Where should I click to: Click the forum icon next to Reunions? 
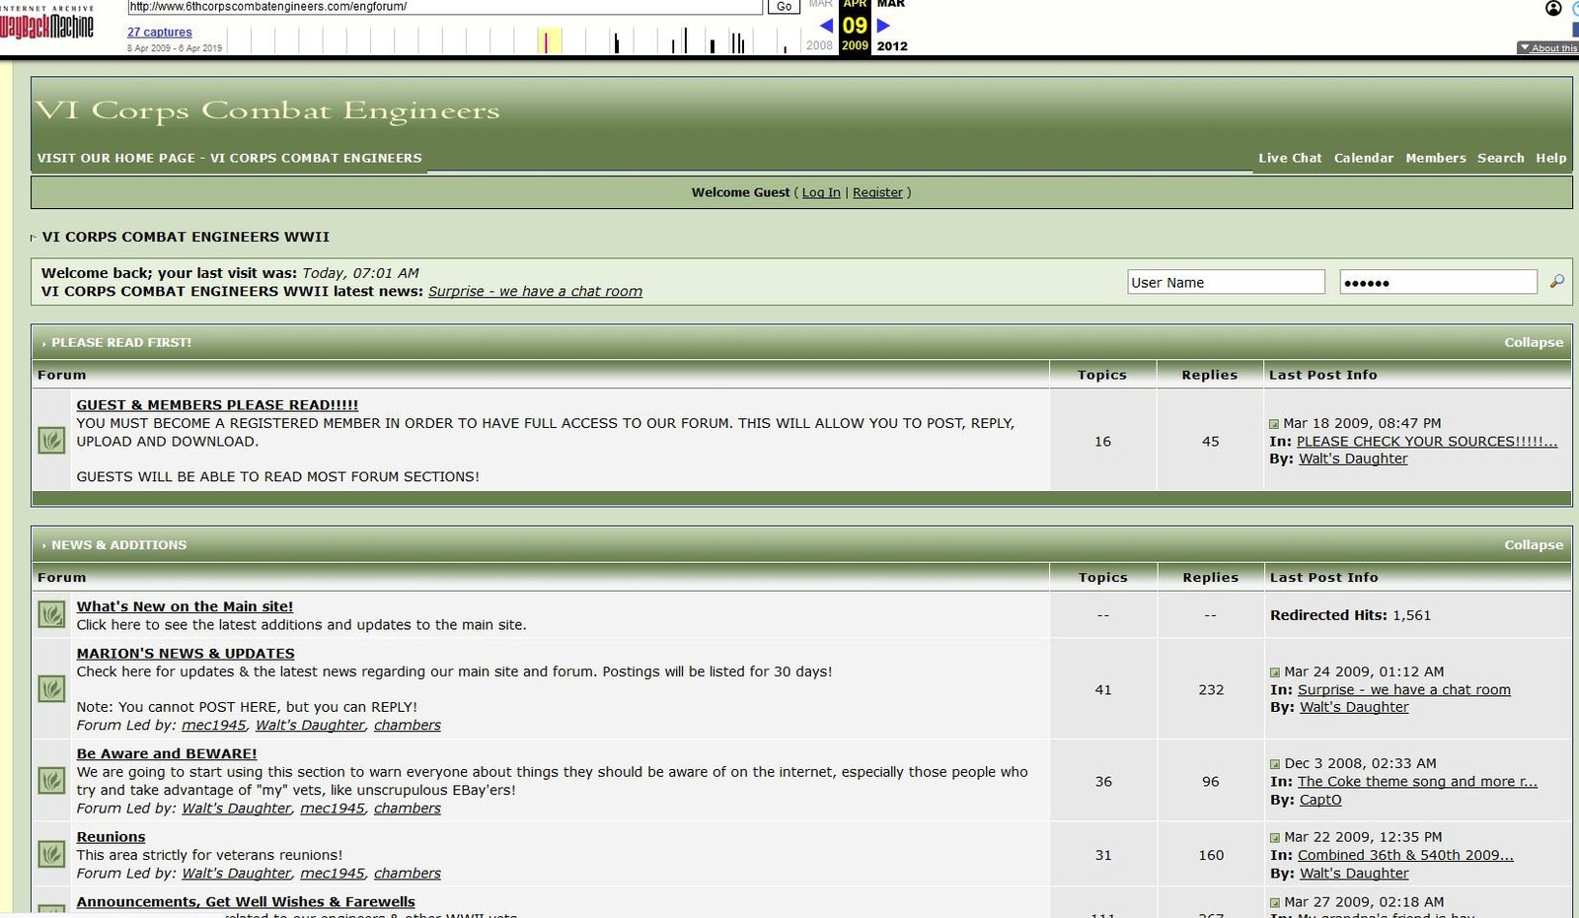click(x=51, y=854)
